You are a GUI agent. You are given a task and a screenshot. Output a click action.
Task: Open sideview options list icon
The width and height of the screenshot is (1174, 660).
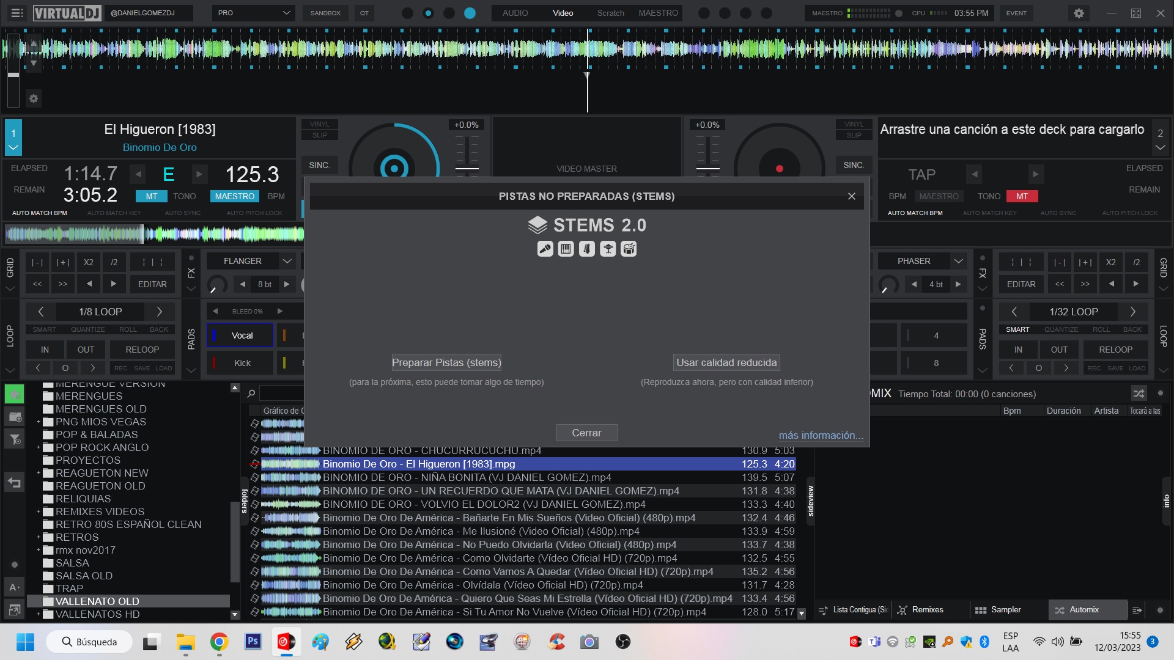pyautogui.click(x=1137, y=610)
